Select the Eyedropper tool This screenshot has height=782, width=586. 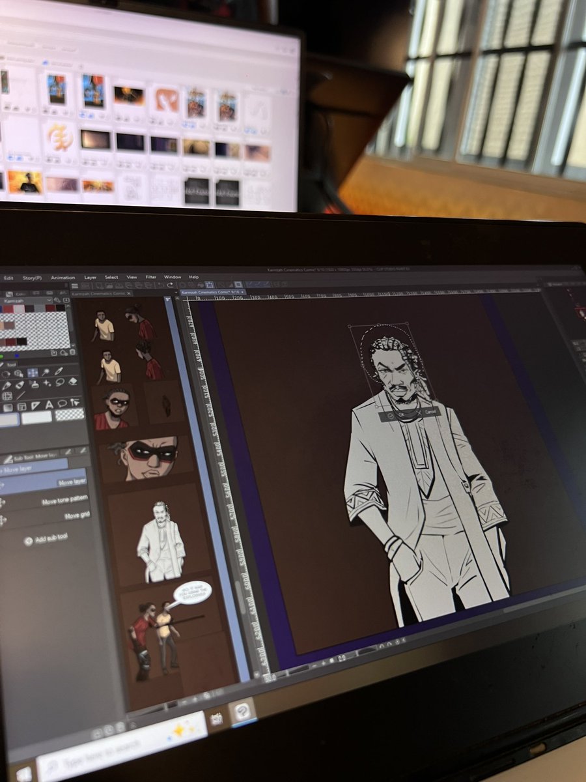pyautogui.click(x=59, y=371)
